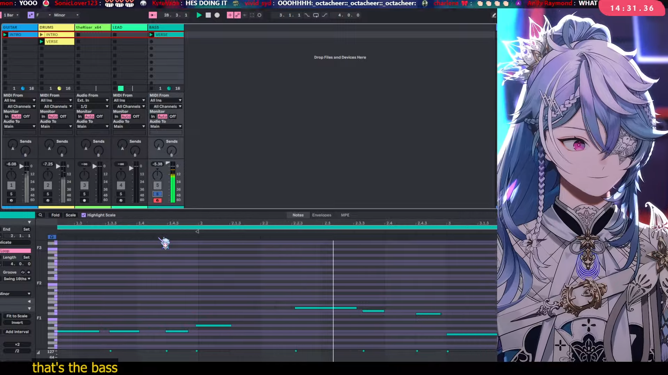
Task: Launch the DRUMS VERSE clip
Action: pyautogui.click(x=42, y=42)
